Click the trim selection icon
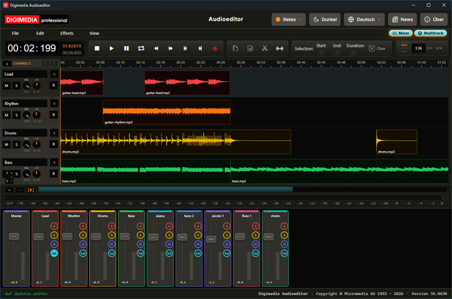 point(280,49)
